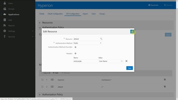Add a managed resource
This screenshot has height=100, width=178.
click(56, 73)
